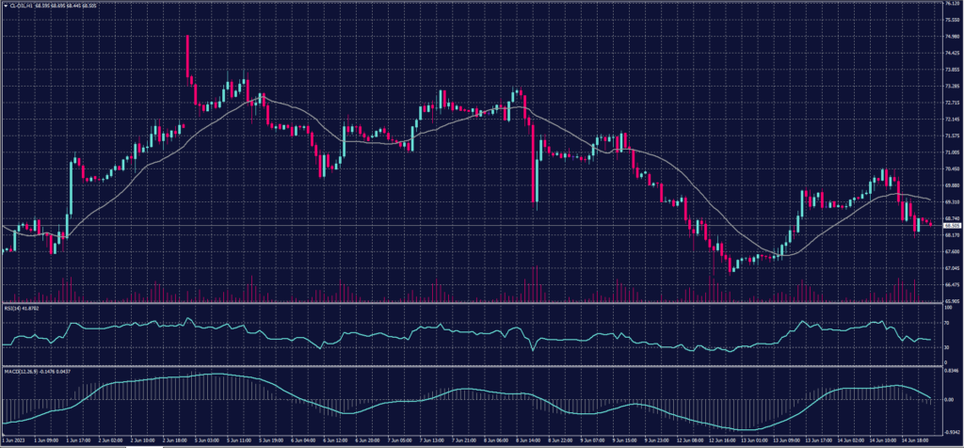
Task: Click the RSI 70 level label
Action: point(944,322)
